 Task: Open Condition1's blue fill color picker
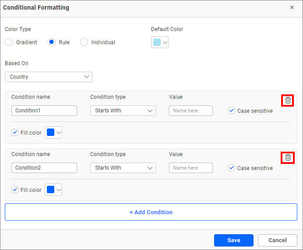53,132
